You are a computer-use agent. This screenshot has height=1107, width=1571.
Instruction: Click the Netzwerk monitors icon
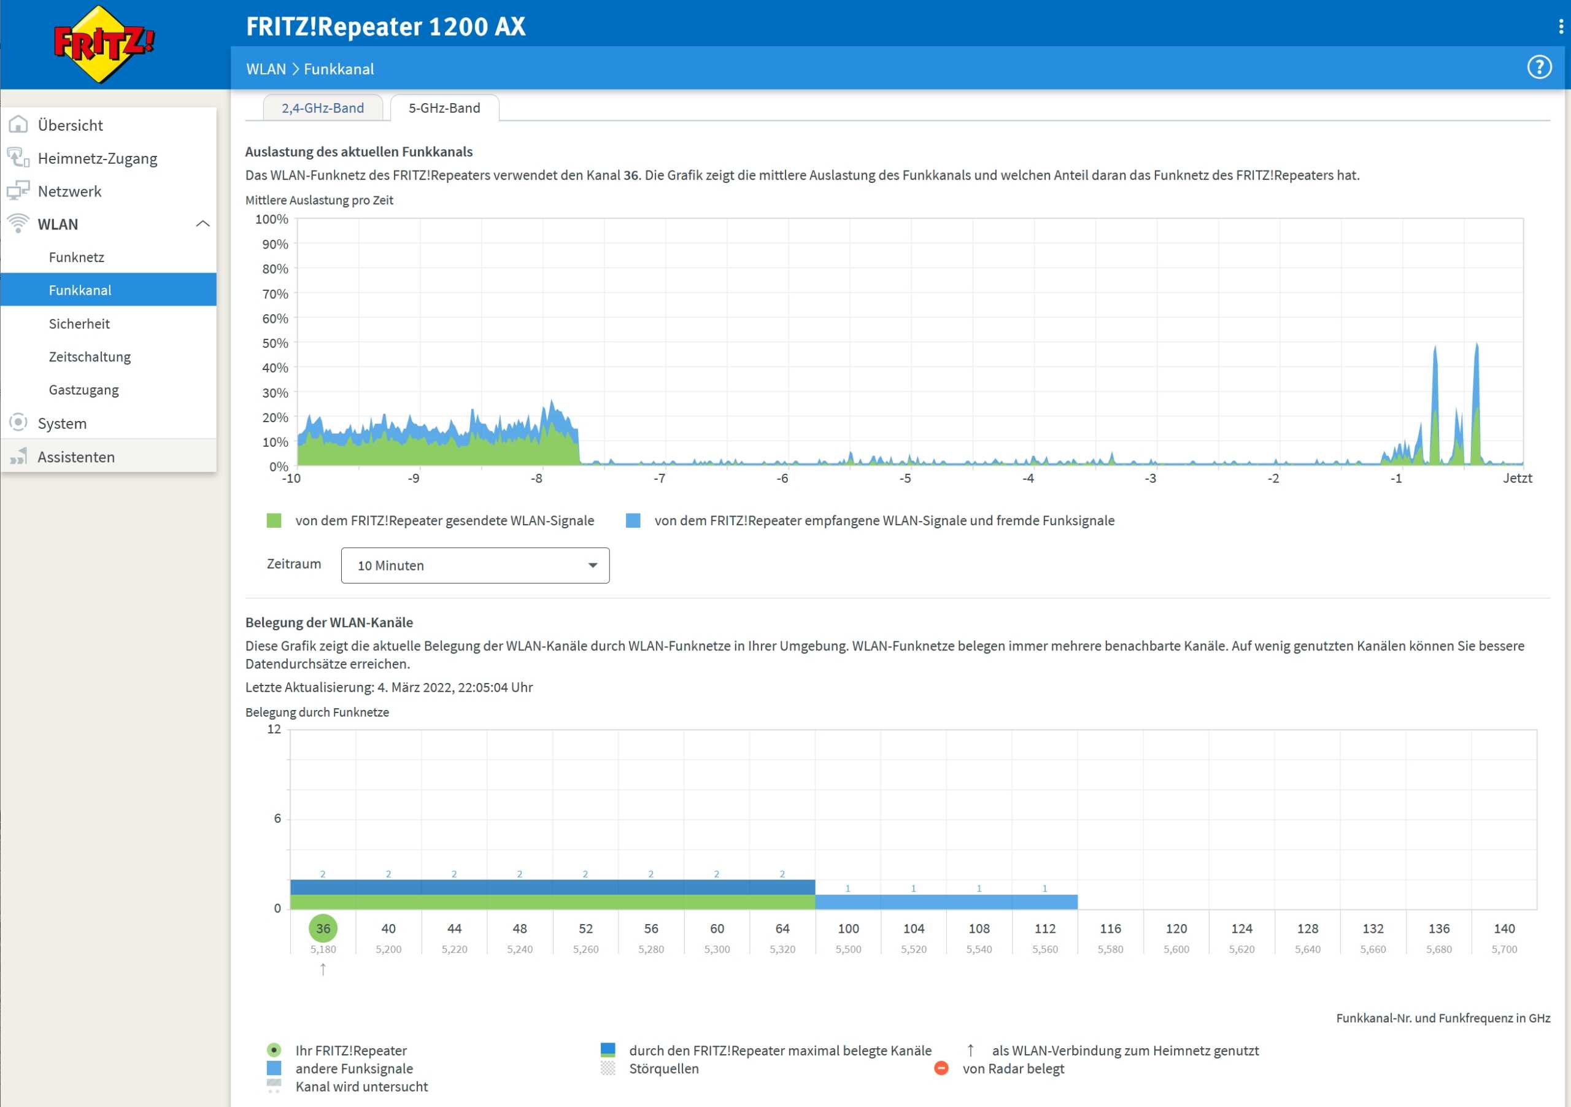[18, 190]
